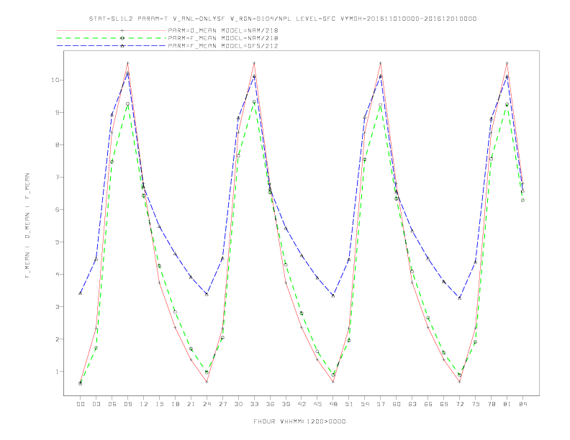Image resolution: width=570 pixels, height=440 pixels.
Task: Click green NAM circle marker at hour 18
Action: point(175,312)
